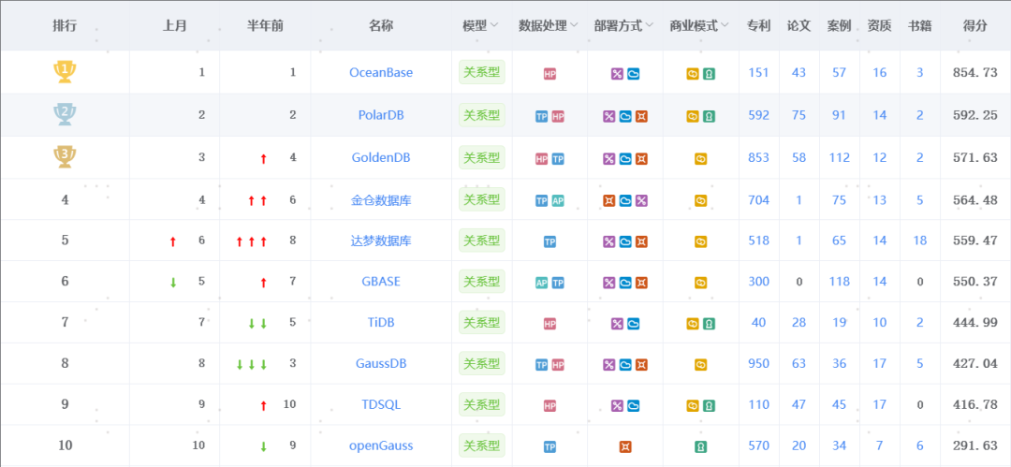Click patent count 853 for GoldenDB
Screen dimensions: 1011x467
point(759,157)
